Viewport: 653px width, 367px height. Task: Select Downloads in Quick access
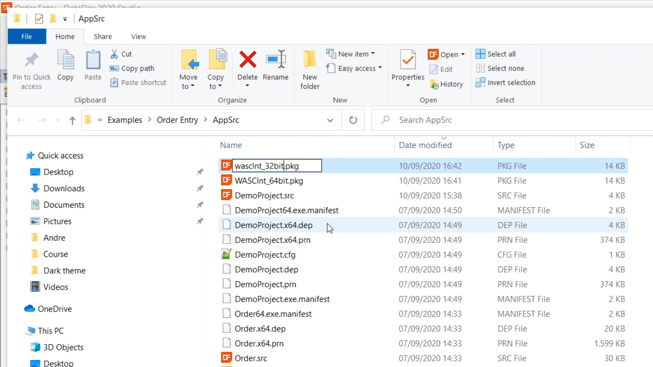coord(64,188)
